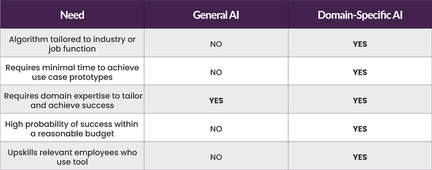The height and width of the screenshot is (170, 432).
Task: Click Domain-Specific 'YES' for high probability row
Action: [x=360, y=129]
